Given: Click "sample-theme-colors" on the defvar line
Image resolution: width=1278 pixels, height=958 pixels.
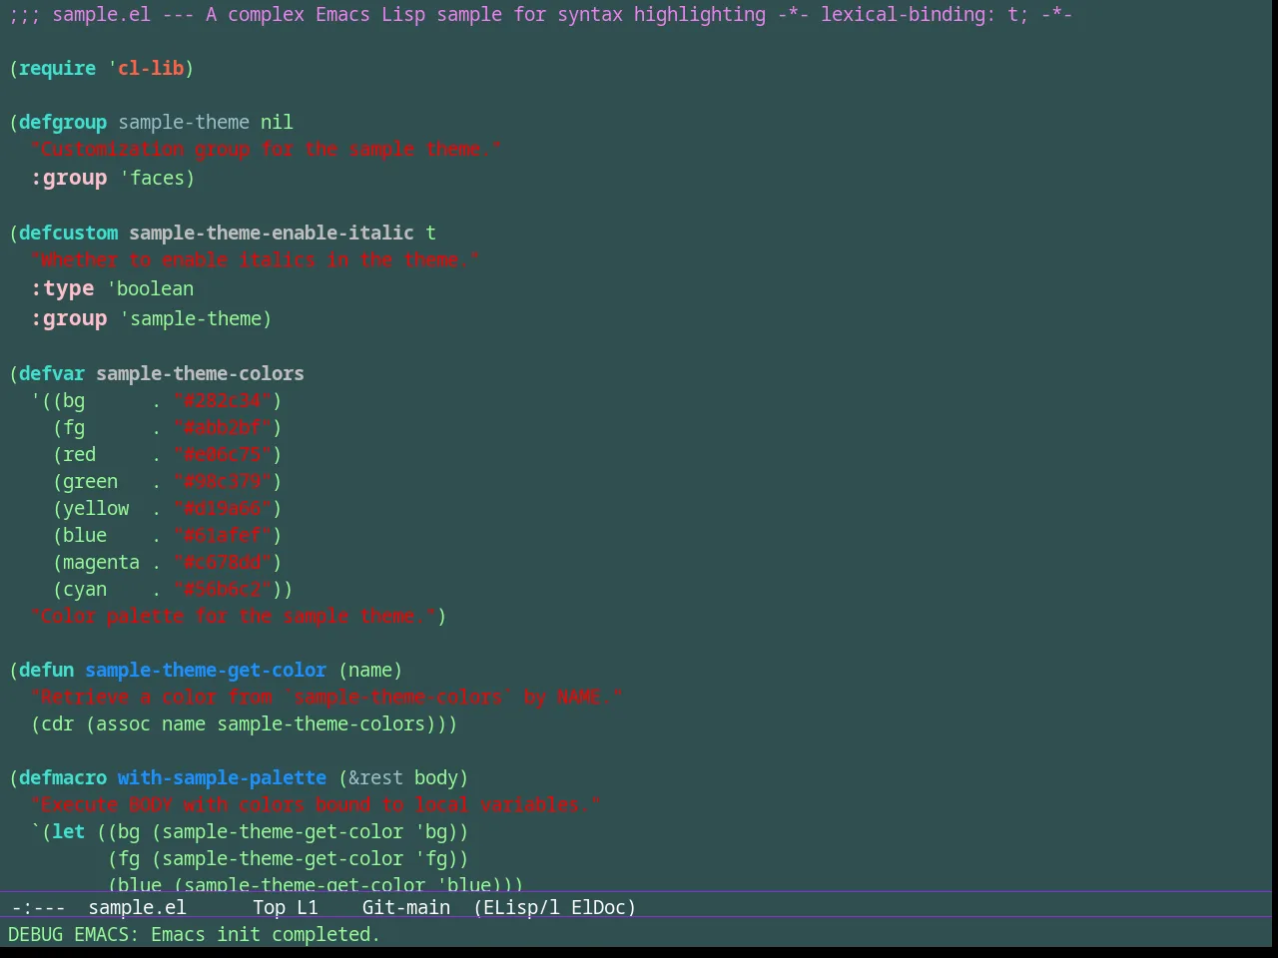Looking at the screenshot, I should point(200,374).
